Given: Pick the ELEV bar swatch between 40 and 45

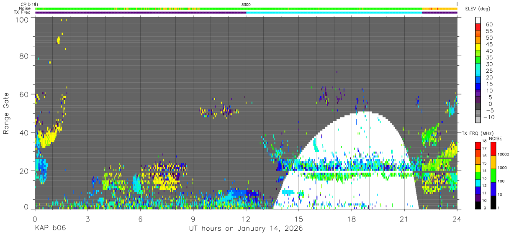Looking at the screenshot, I should (478, 48).
